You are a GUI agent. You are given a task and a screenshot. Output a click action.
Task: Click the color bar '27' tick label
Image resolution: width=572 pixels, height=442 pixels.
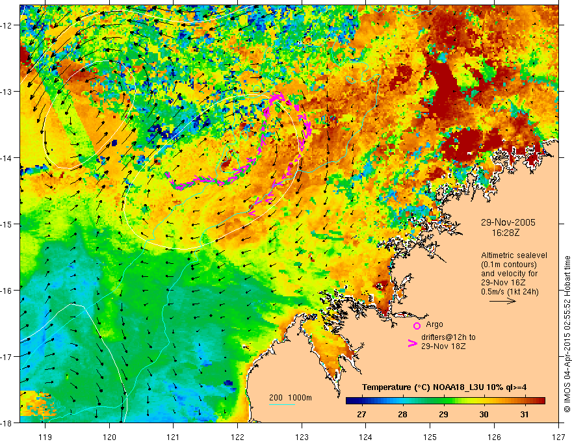tap(361, 415)
